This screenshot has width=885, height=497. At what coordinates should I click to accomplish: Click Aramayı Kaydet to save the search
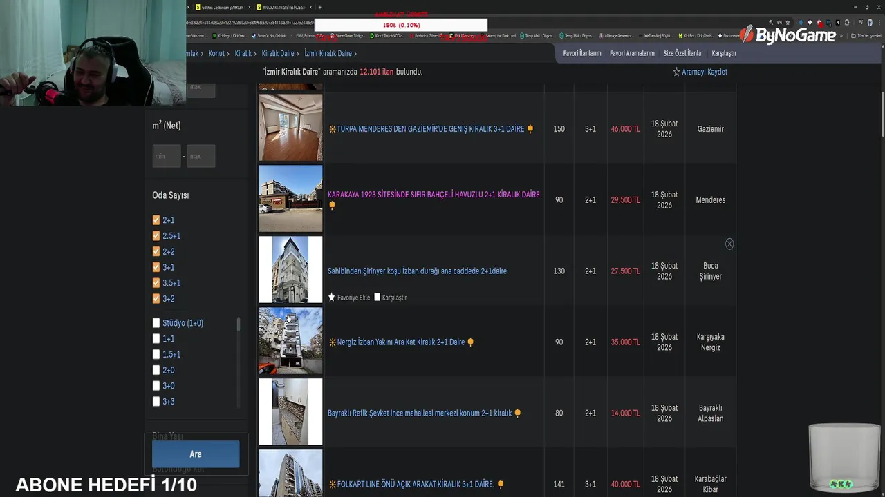pyautogui.click(x=700, y=72)
